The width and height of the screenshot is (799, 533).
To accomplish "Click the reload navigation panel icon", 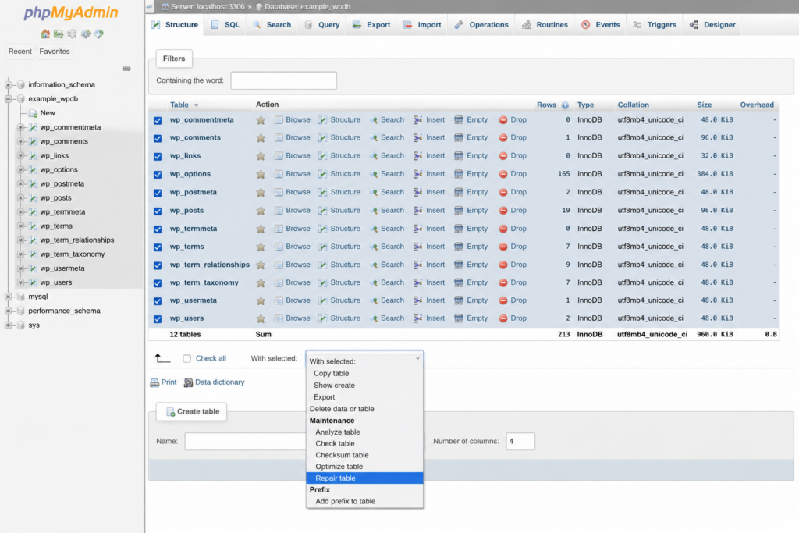I will 99,34.
